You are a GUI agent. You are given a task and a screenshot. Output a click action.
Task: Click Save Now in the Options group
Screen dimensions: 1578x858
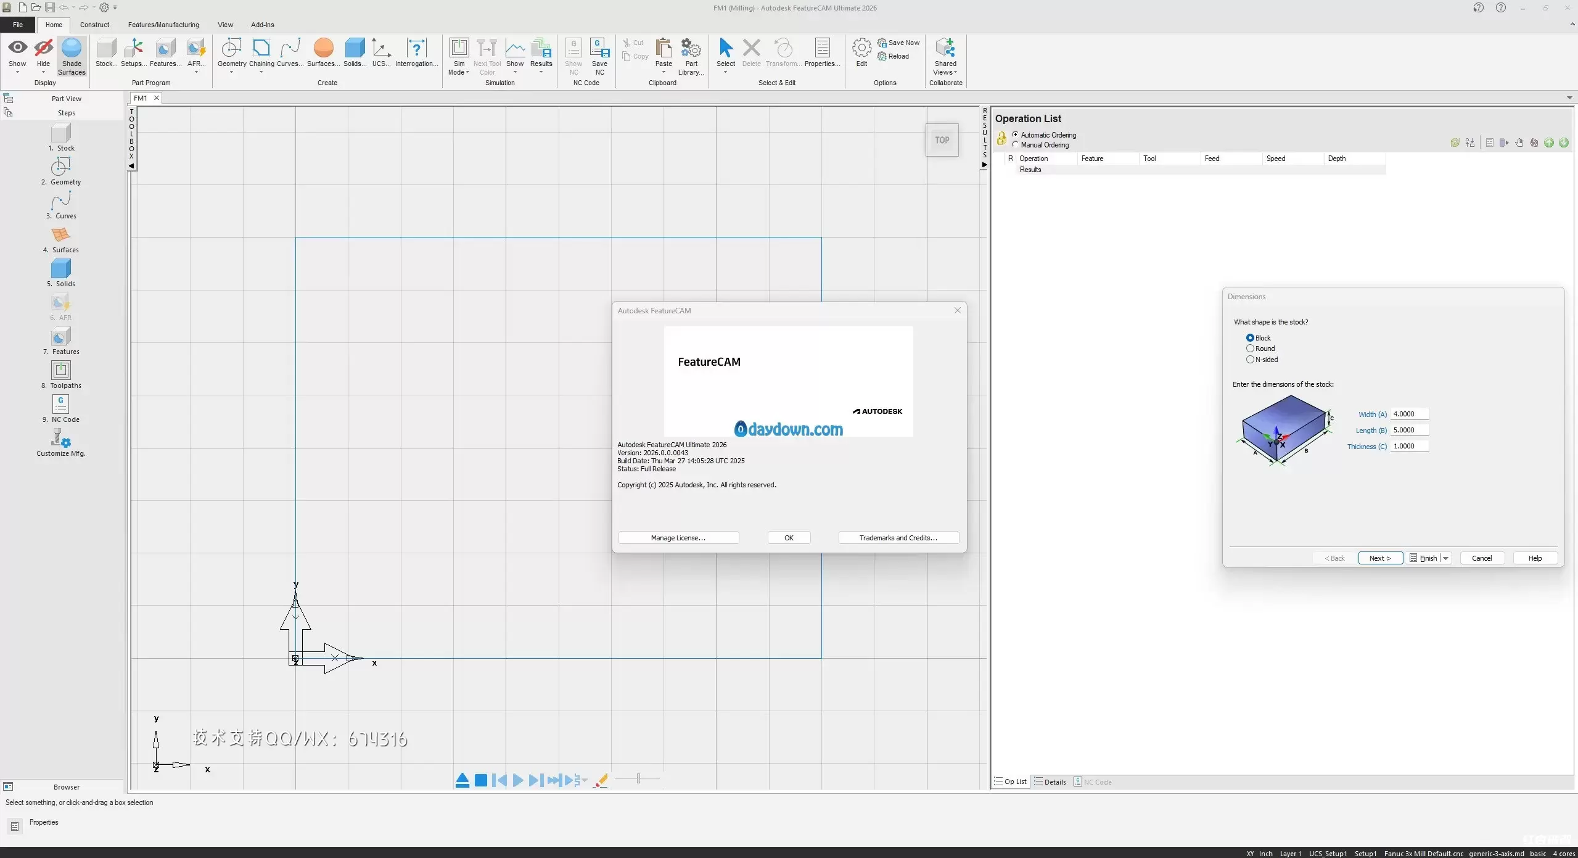tap(898, 43)
